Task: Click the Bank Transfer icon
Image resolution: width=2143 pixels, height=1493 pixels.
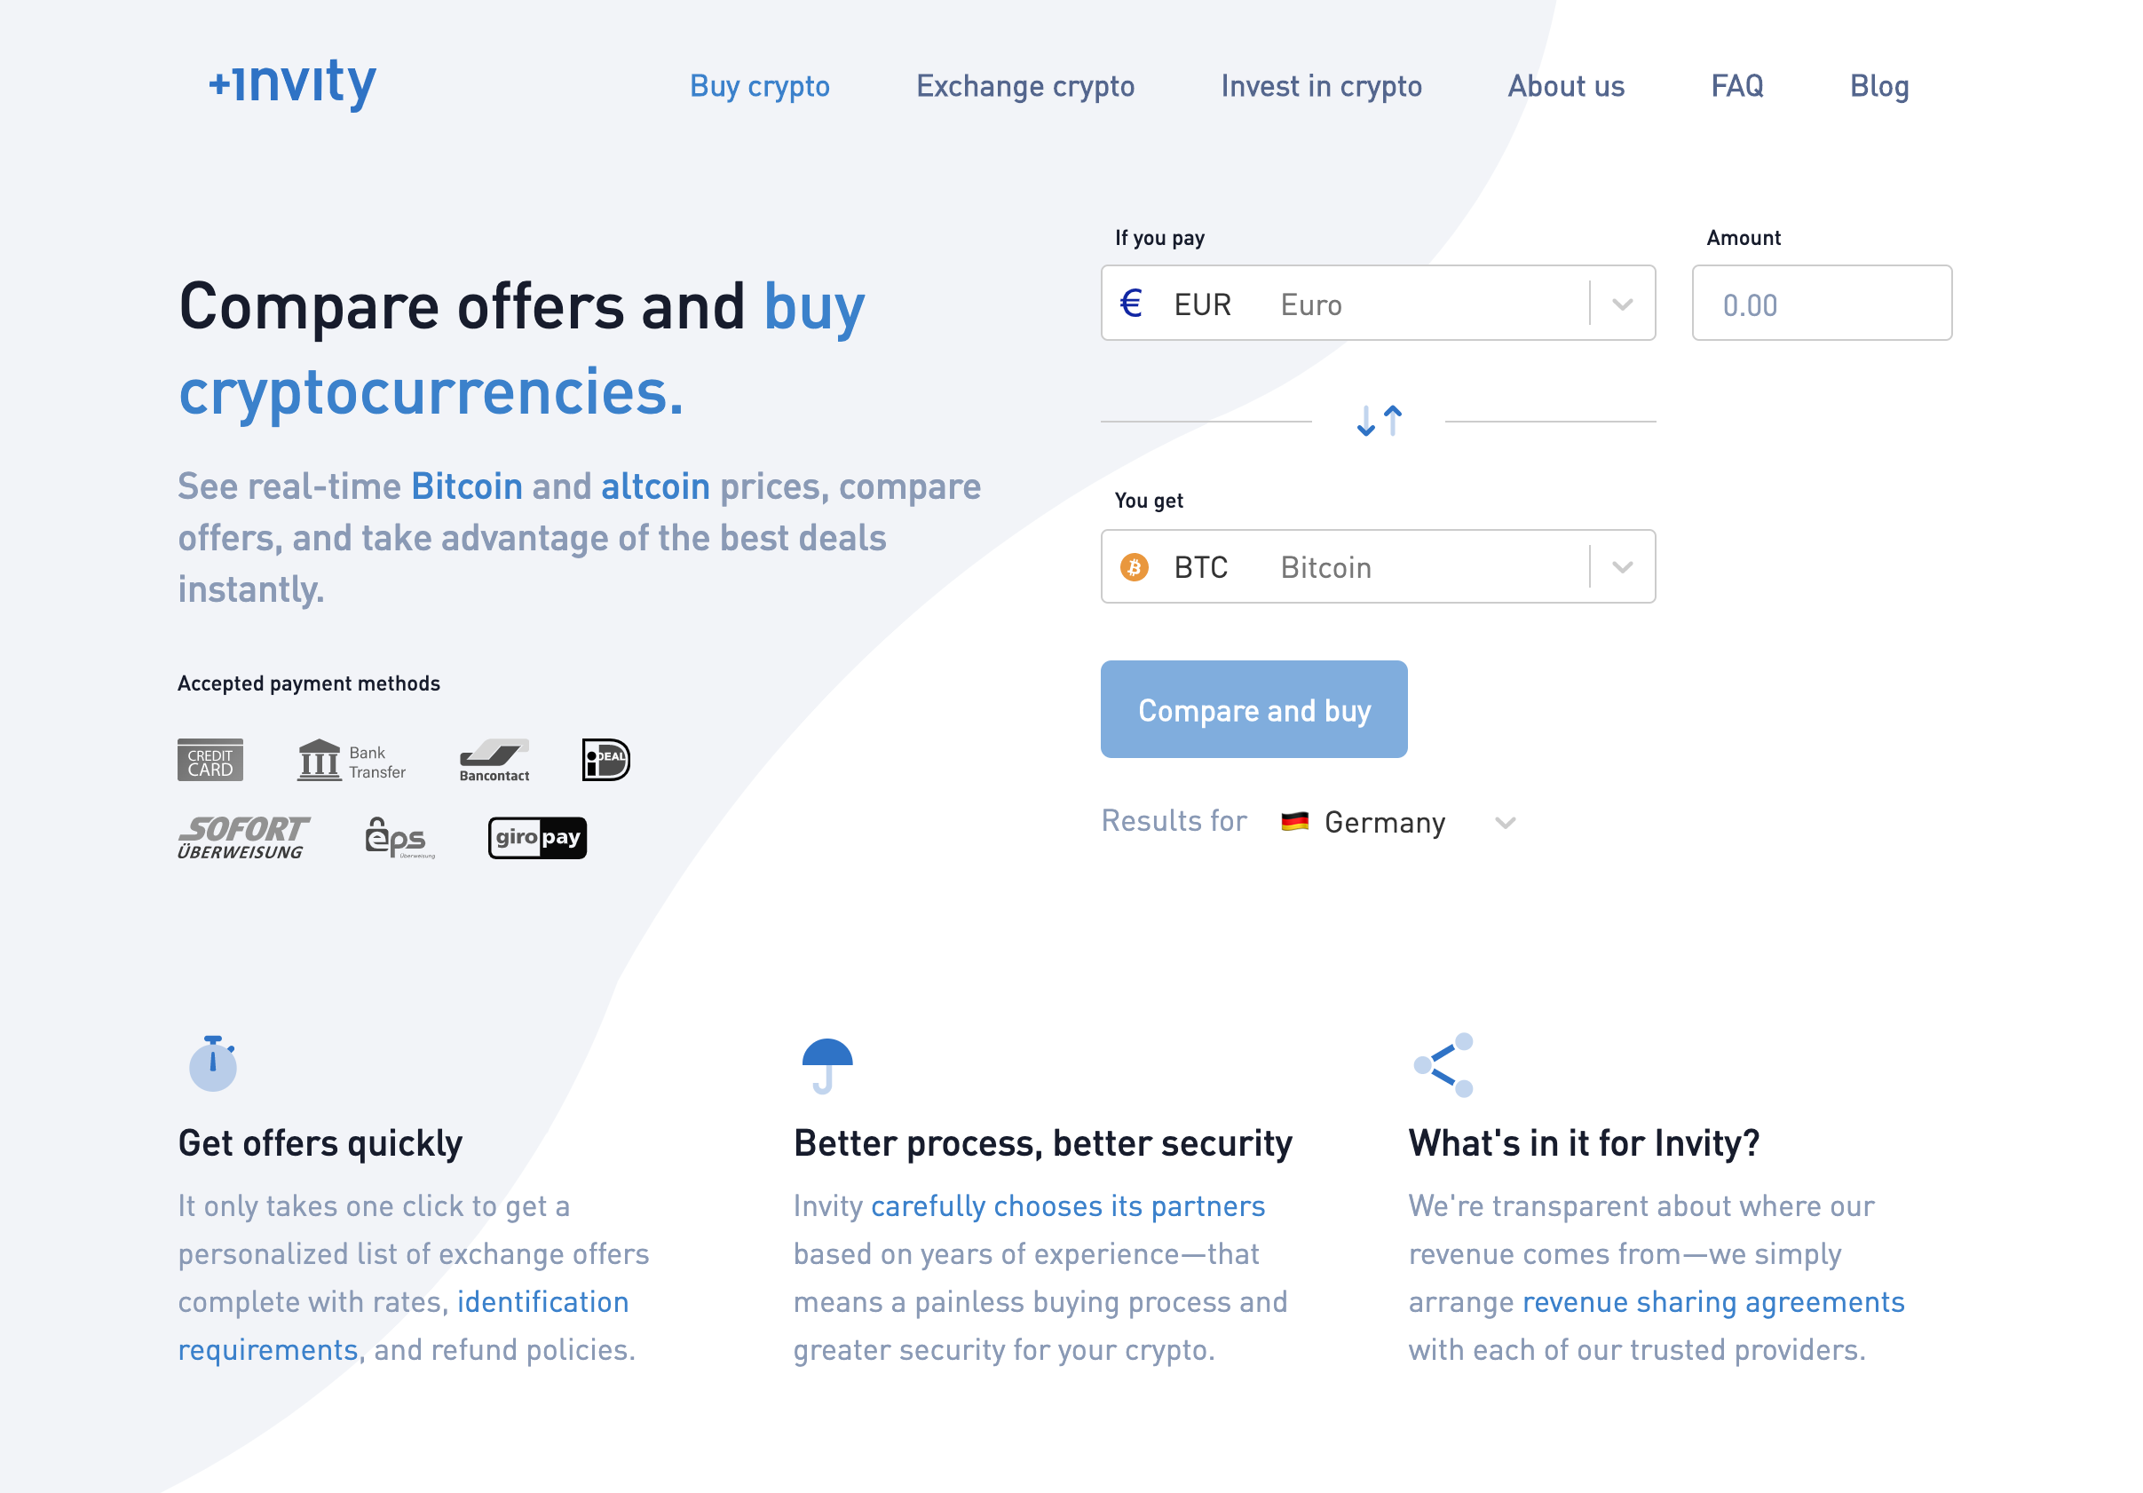Action: pyautogui.click(x=351, y=761)
